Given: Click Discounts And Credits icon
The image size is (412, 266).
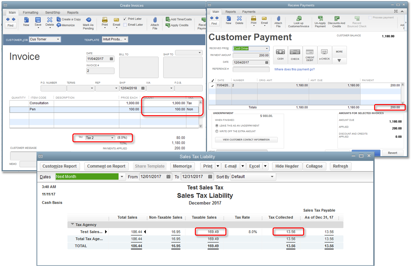Looking at the screenshot, I should pos(337,18).
